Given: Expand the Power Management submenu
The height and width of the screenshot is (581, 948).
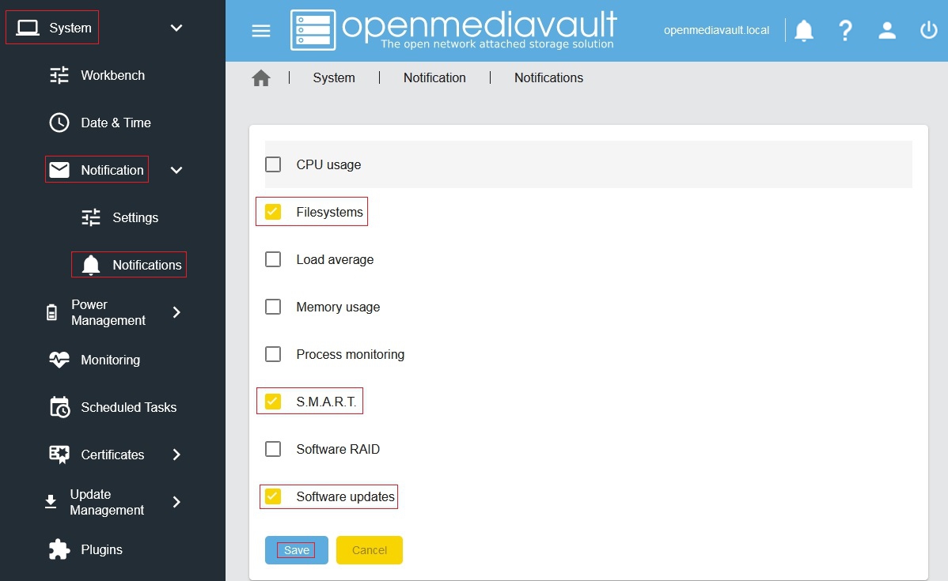Looking at the screenshot, I should click(176, 312).
